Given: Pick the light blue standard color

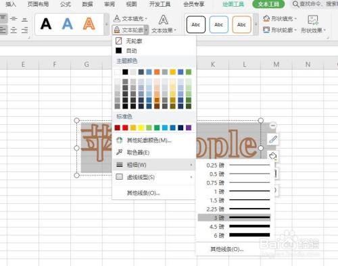Looking at the screenshot, I should point(165,128).
